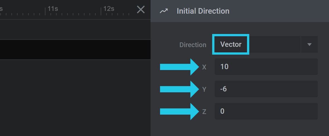Open the Direction dropdown arrow
The height and width of the screenshot is (136, 329).
point(309,44)
